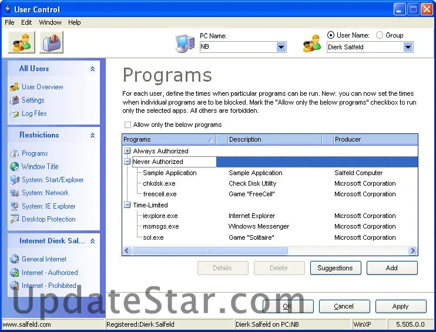Select the freecell.exe row
This screenshot has height=332, width=436.
click(x=270, y=194)
